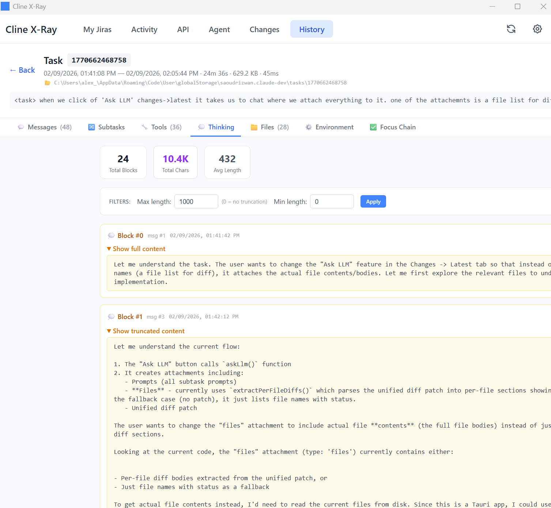
Task: Click the wrench icon of Tools tab
Action: pyautogui.click(x=145, y=127)
